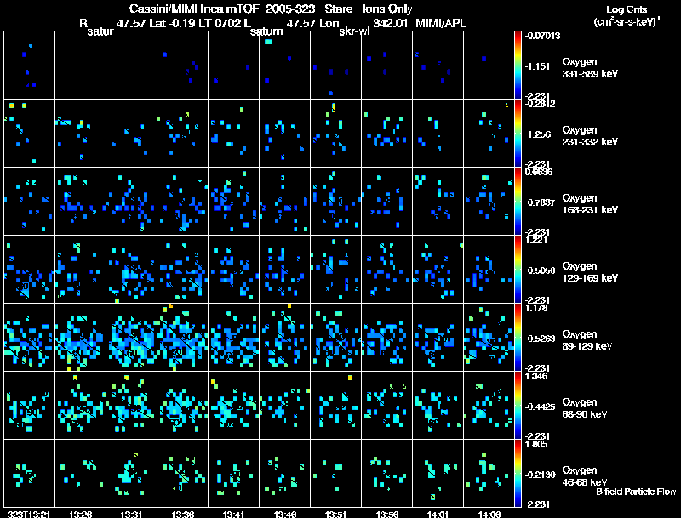Click the B-field Particle Flow label

click(636, 492)
